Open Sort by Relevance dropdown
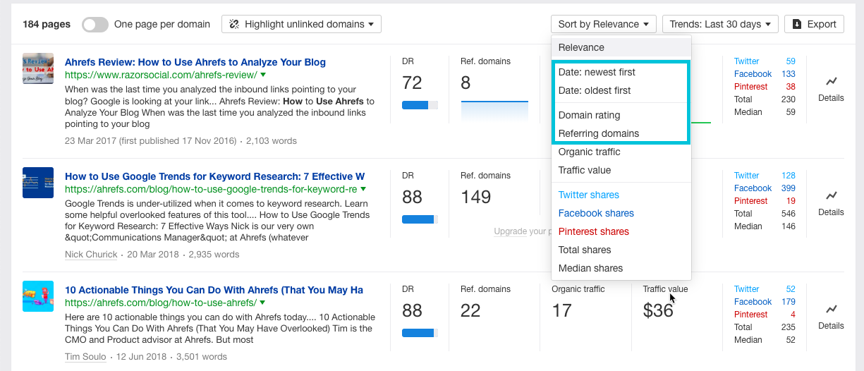 coord(603,24)
